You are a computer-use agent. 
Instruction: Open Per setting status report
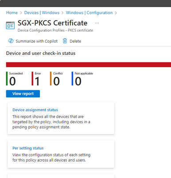[x=28, y=148]
